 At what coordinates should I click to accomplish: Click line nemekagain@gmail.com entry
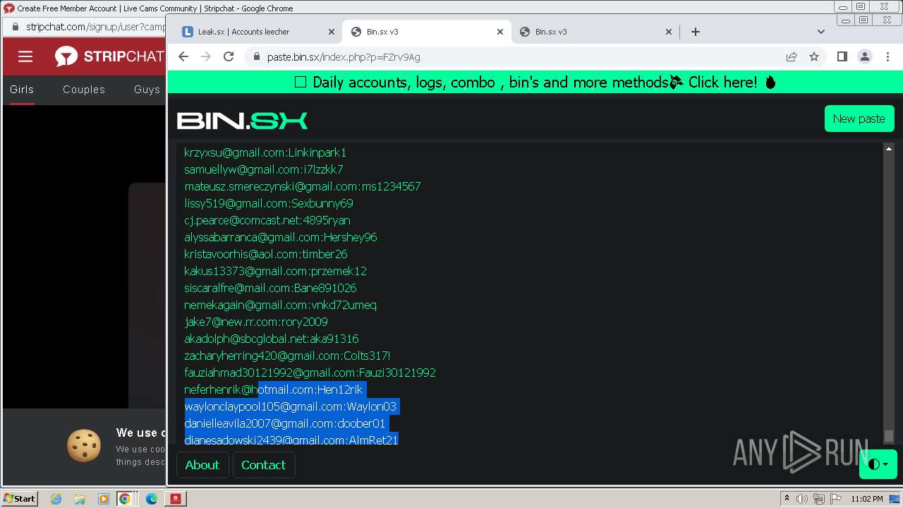click(280, 305)
